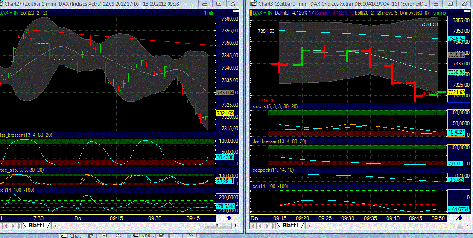Click the 17:30 time label in Chart27
473x238 pixels.
tap(37, 218)
